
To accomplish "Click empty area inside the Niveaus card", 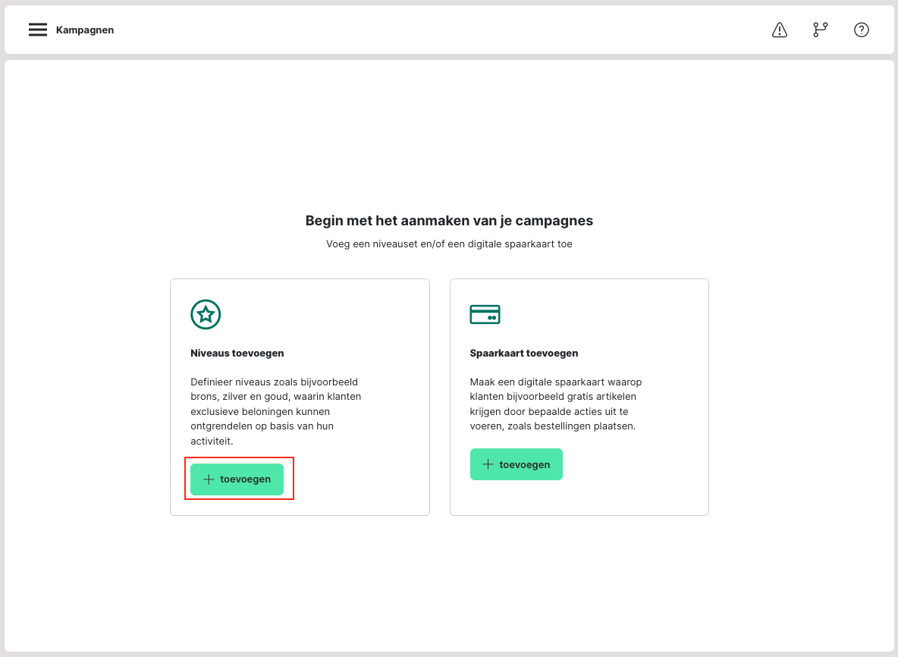I will pos(356,478).
